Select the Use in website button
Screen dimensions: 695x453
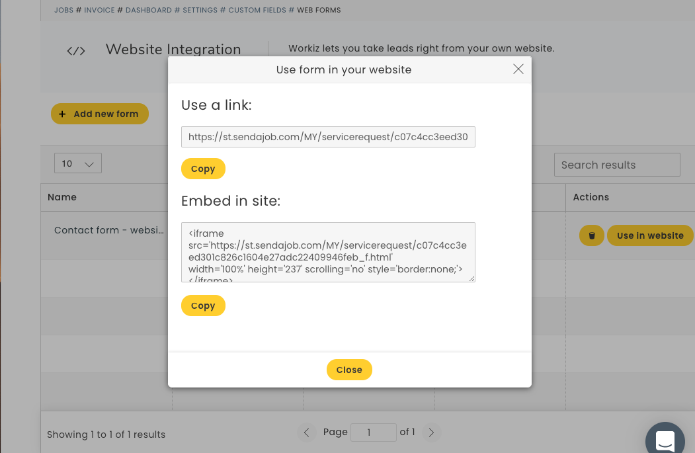click(x=650, y=235)
